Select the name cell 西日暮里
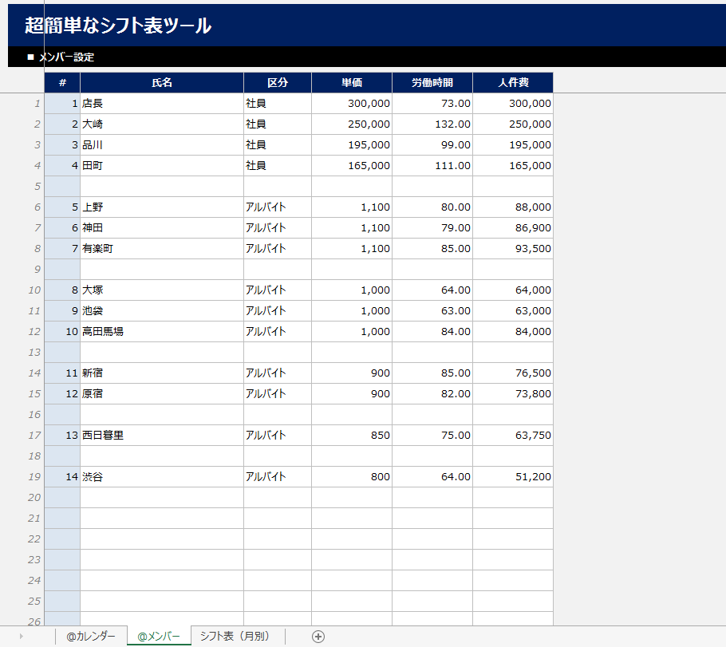This screenshot has width=726, height=647. [x=162, y=436]
